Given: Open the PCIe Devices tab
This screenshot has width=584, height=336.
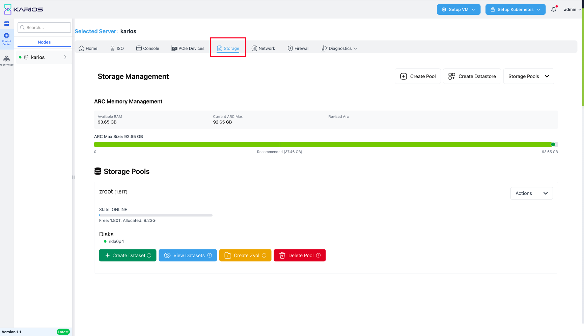Looking at the screenshot, I should click(188, 48).
